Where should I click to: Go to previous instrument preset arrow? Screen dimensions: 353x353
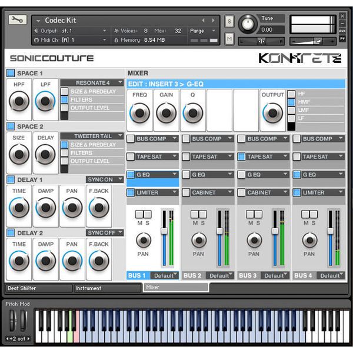[204, 21]
